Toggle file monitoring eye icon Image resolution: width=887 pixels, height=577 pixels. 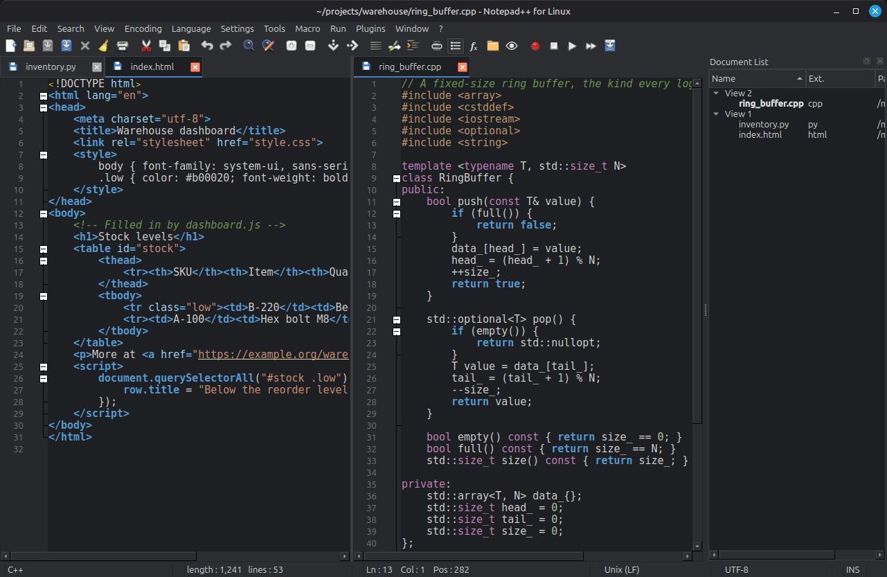point(511,46)
